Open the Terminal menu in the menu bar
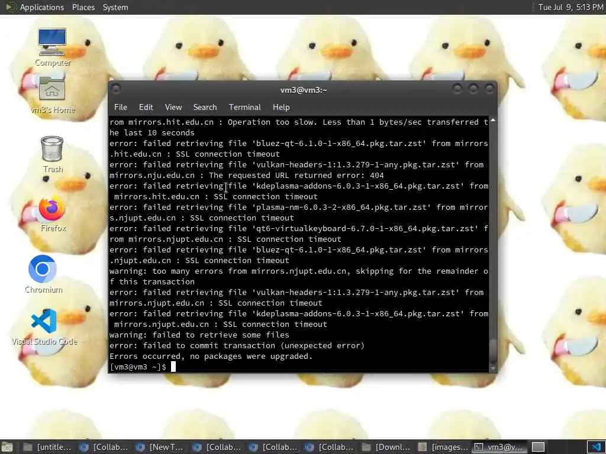Image resolution: width=606 pixels, height=454 pixels. pos(244,108)
